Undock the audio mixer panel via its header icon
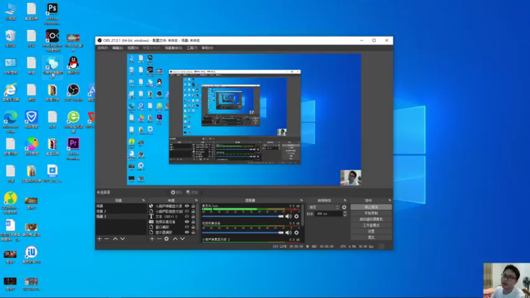This screenshot has height=298, width=530. pos(301,201)
